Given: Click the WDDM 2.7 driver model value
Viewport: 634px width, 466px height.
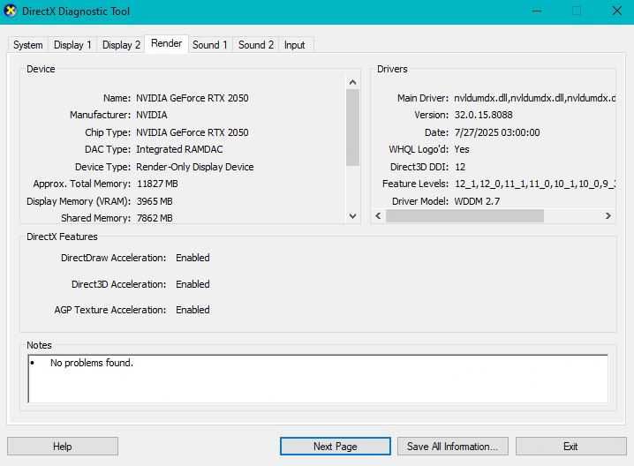Looking at the screenshot, I should tap(477, 201).
